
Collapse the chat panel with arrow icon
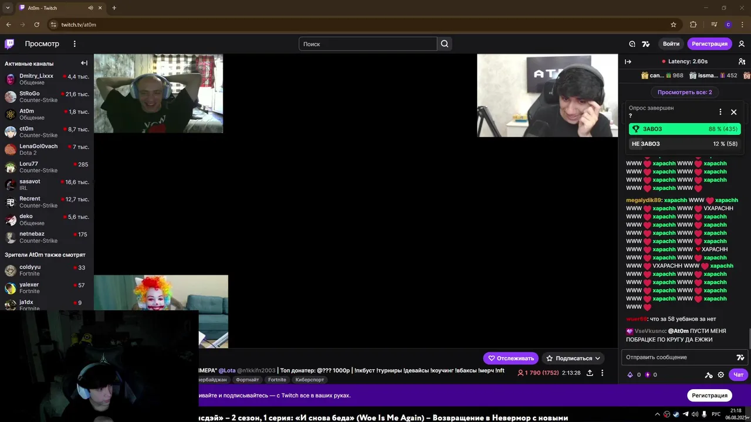(628, 62)
